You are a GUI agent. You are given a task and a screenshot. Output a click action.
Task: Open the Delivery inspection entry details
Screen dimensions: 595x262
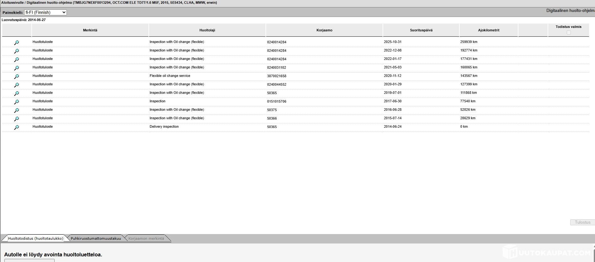click(x=17, y=127)
